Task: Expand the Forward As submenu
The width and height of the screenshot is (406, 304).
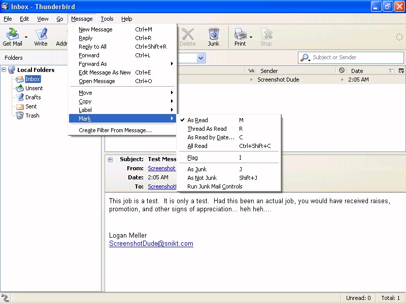Action: point(122,64)
